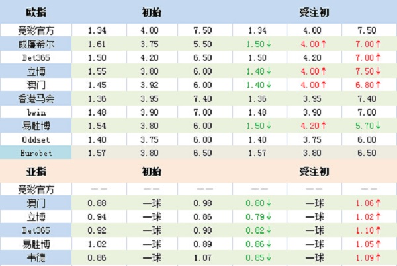Screen dimensions: 397x266
Task: Click green 0.80↓ in the 亚指 澳门 row
Action: pyautogui.click(x=258, y=203)
